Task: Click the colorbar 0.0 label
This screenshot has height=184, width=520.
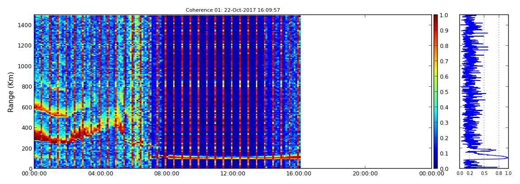Action: (x=445, y=169)
